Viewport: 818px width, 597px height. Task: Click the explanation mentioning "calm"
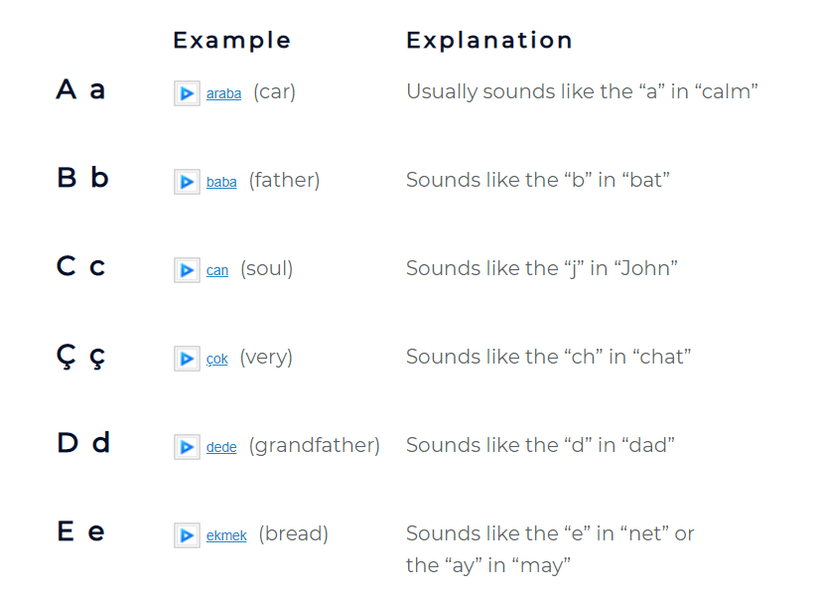[x=582, y=91]
